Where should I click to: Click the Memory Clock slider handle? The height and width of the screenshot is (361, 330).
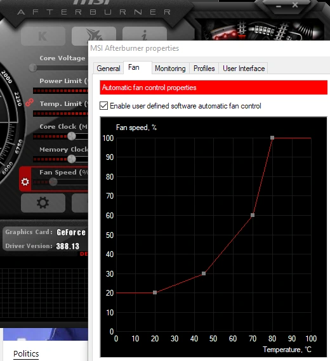tap(72, 159)
